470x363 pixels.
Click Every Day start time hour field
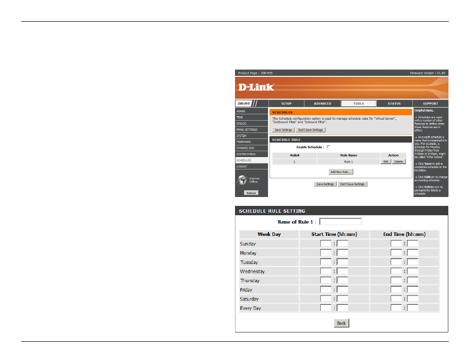coord(326,308)
